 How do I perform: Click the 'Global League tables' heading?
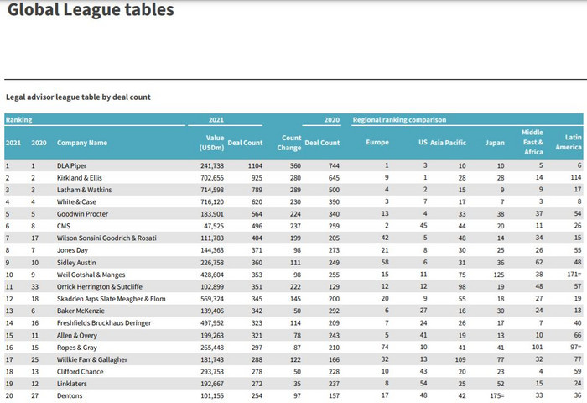click(x=91, y=10)
